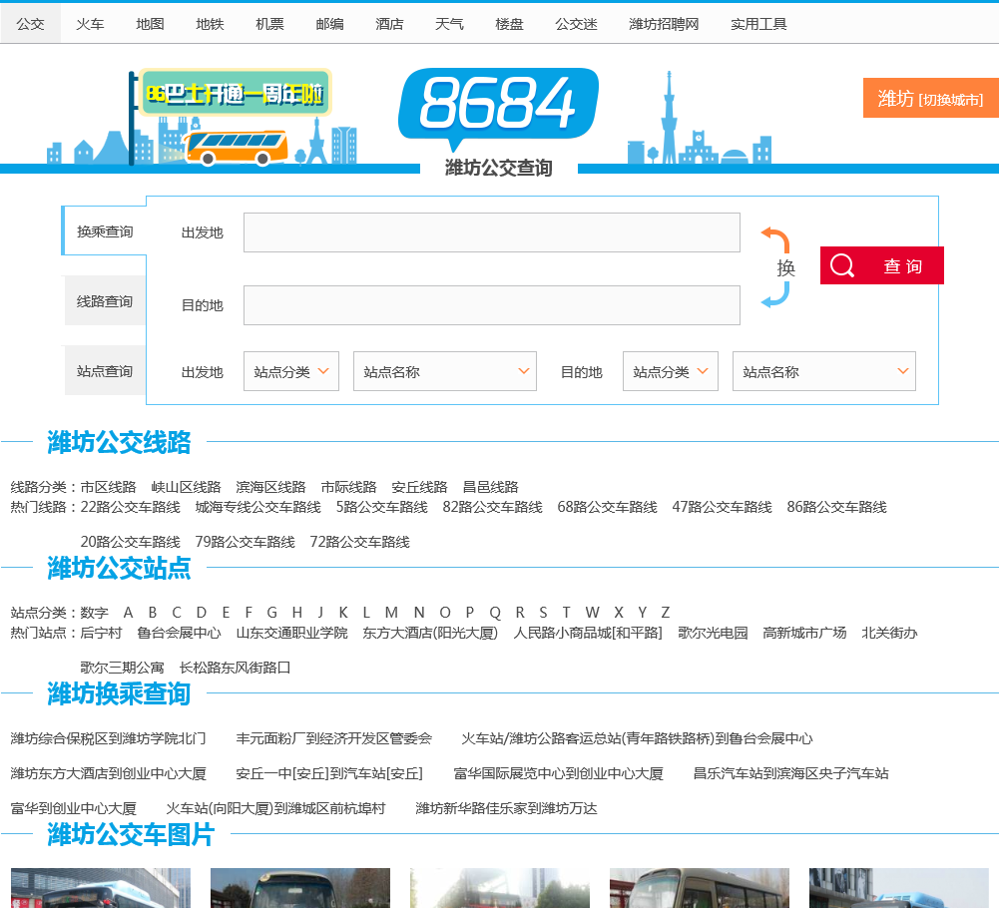This screenshot has height=908, width=999.
Task: Open stations starting with letter M
Action: pos(391,613)
